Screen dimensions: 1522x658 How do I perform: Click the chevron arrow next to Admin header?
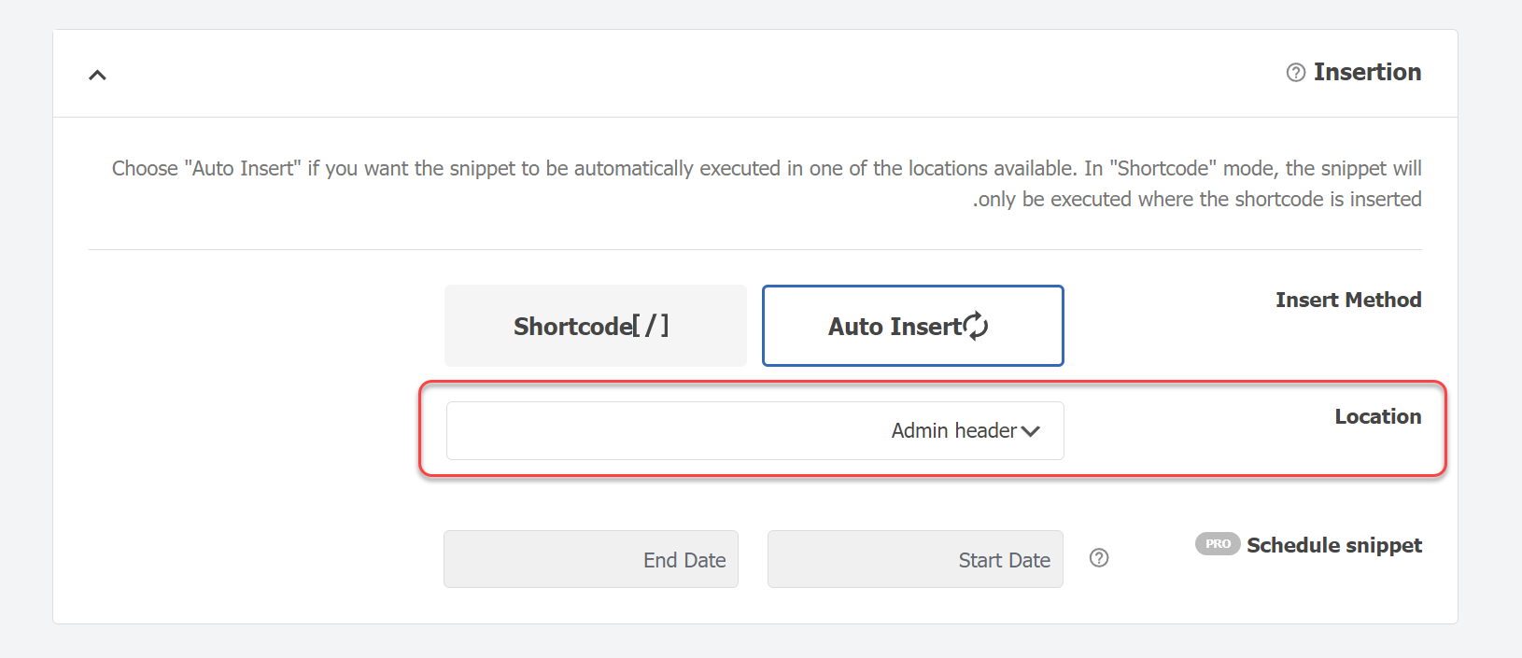click(x=1031, y=431)
